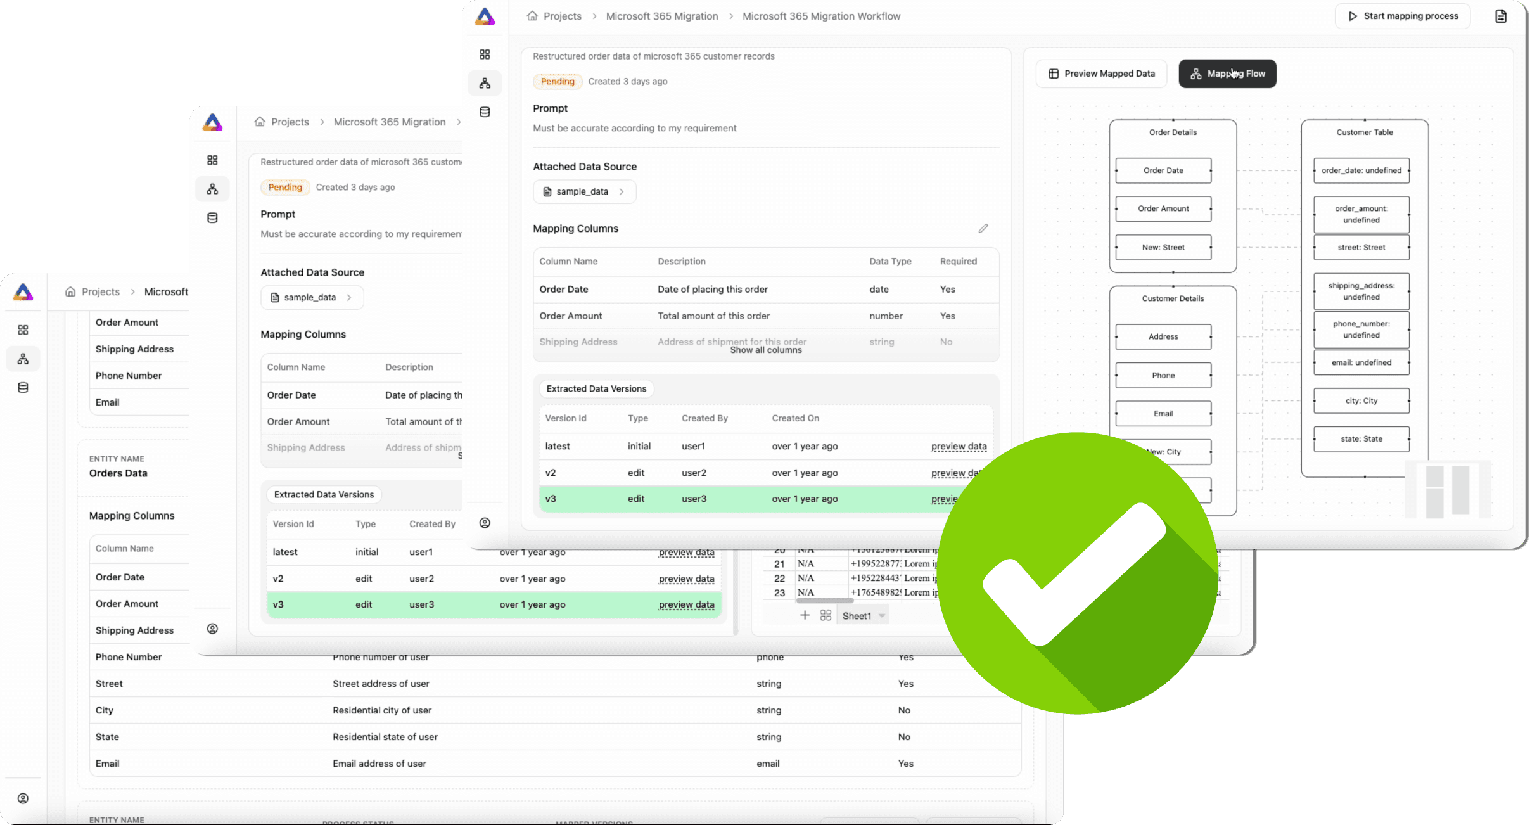
Task: Select the Order Amount node in Order Details
Action: click(x=1163, y=208)
